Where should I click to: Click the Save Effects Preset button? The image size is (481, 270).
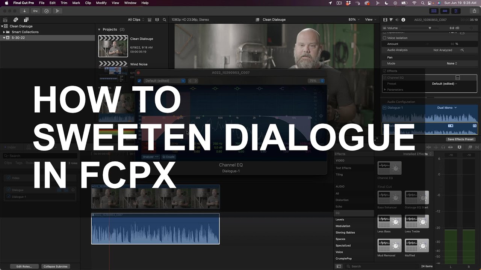coord(460,139)
